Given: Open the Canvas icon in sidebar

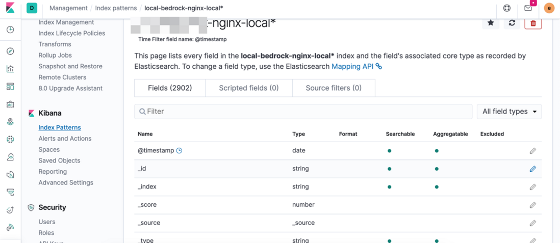Looking at the screenshot, I should coord(10,104).
